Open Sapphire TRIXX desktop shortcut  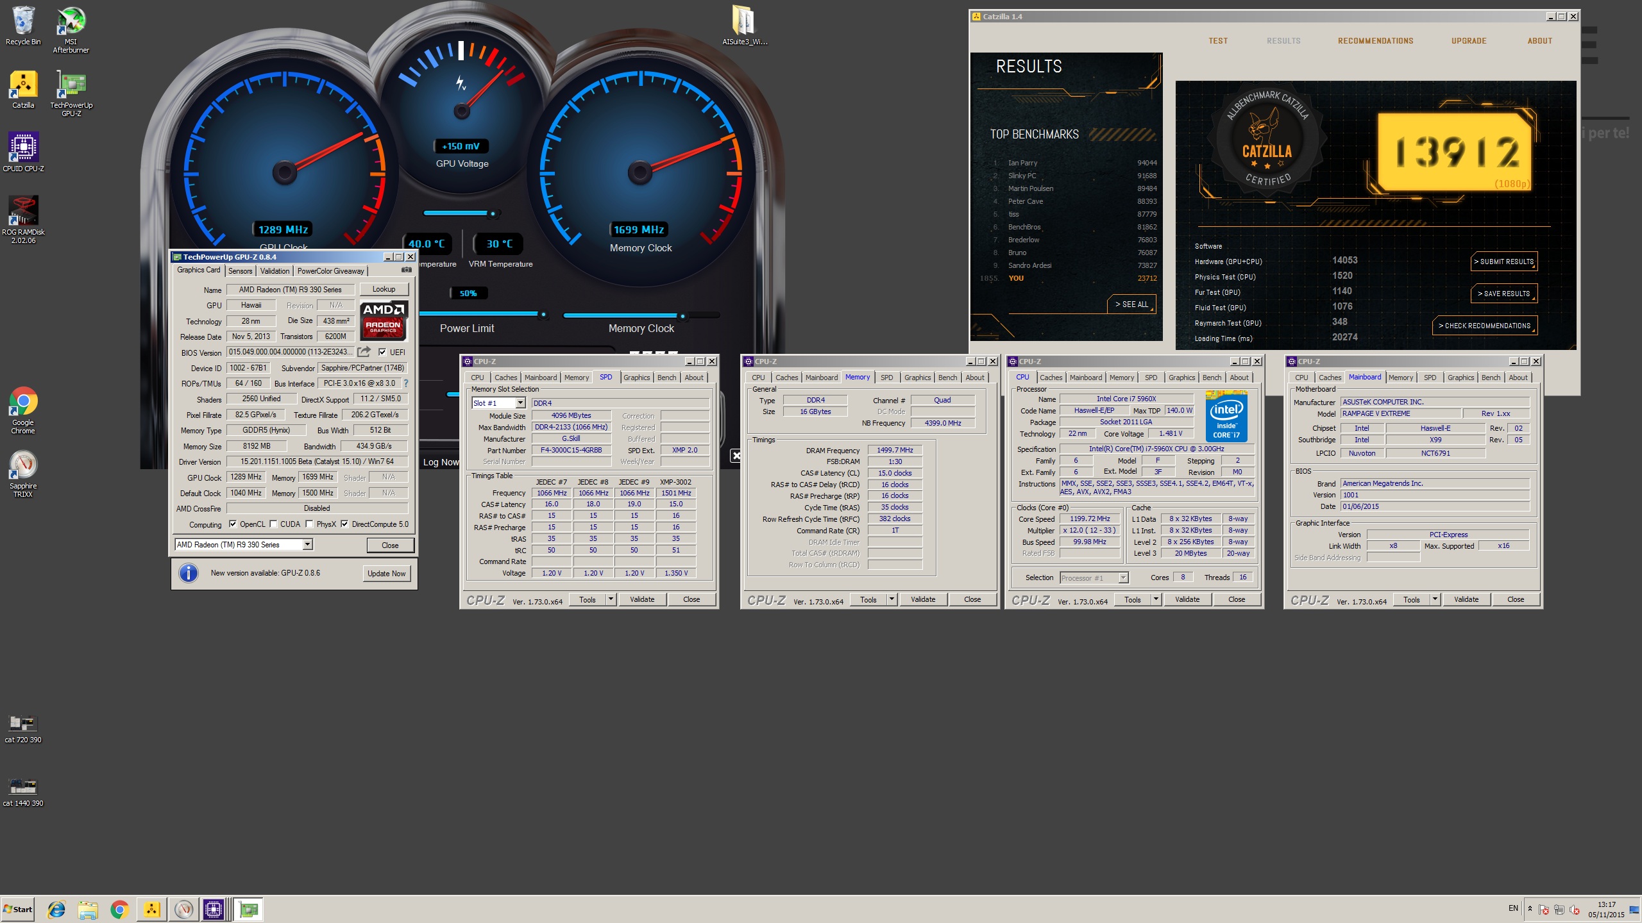[x=23, y=474]
